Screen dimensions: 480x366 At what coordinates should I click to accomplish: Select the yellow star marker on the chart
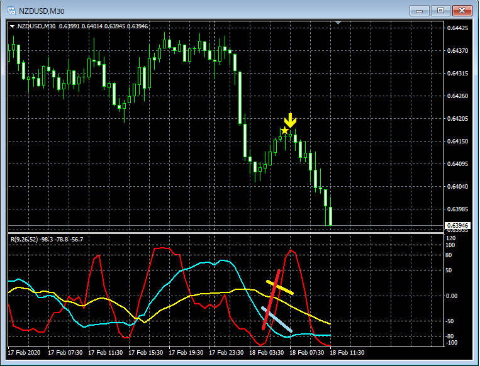pyautogui.click(x=285, y=131)
